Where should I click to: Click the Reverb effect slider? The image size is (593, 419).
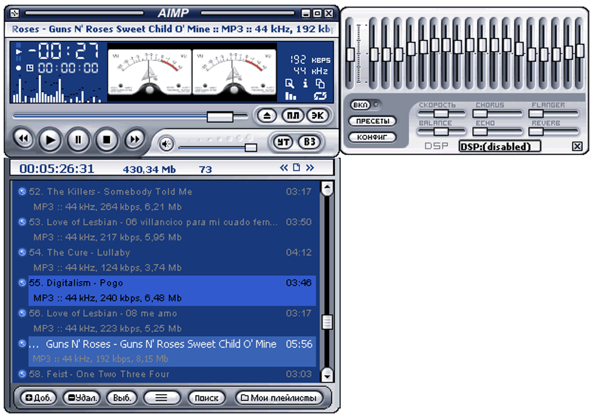(x=553, y=132)
